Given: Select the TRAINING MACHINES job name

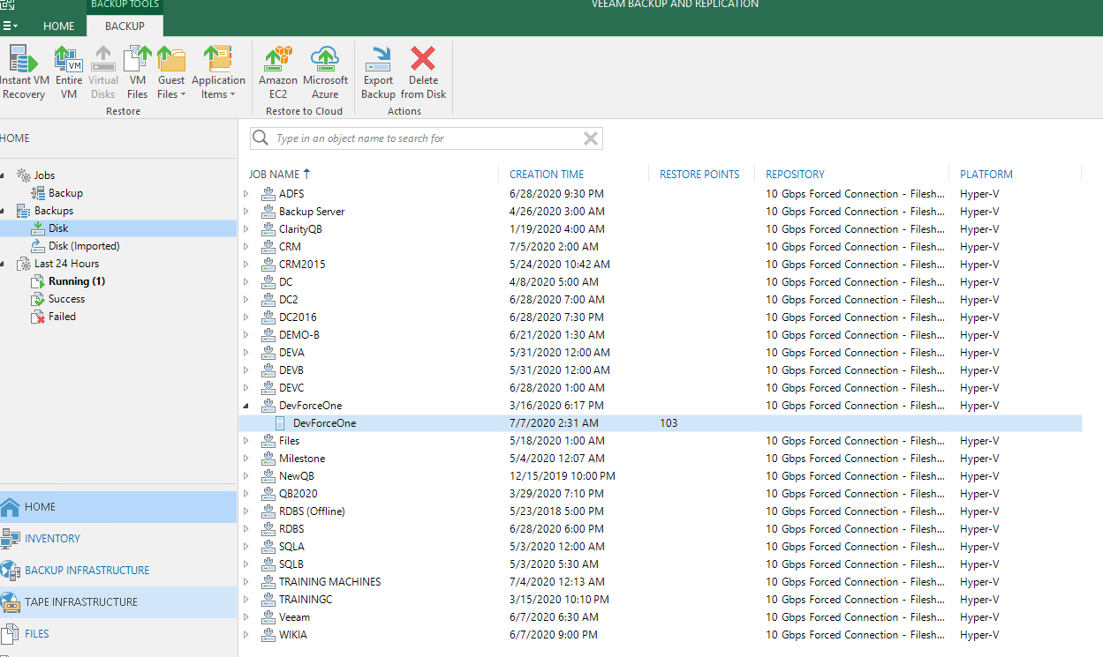Looking at the screenshot, I should [x=330, y=581].
